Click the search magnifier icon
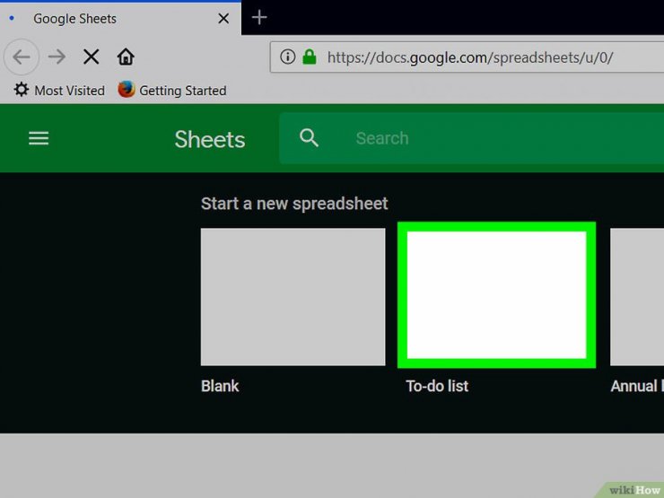This screenshot has width=664, height=498. 309,138
